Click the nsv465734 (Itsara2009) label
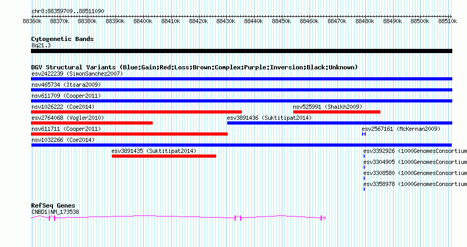 66,85
